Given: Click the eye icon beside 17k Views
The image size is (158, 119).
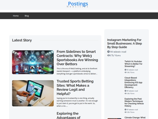Looking at the screenshot, I should pos(109,56).
